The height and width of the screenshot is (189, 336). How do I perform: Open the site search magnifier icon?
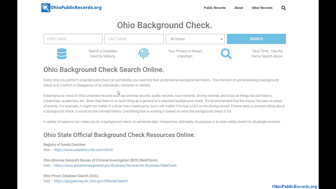pyautogui.click(x=283, y=8)
